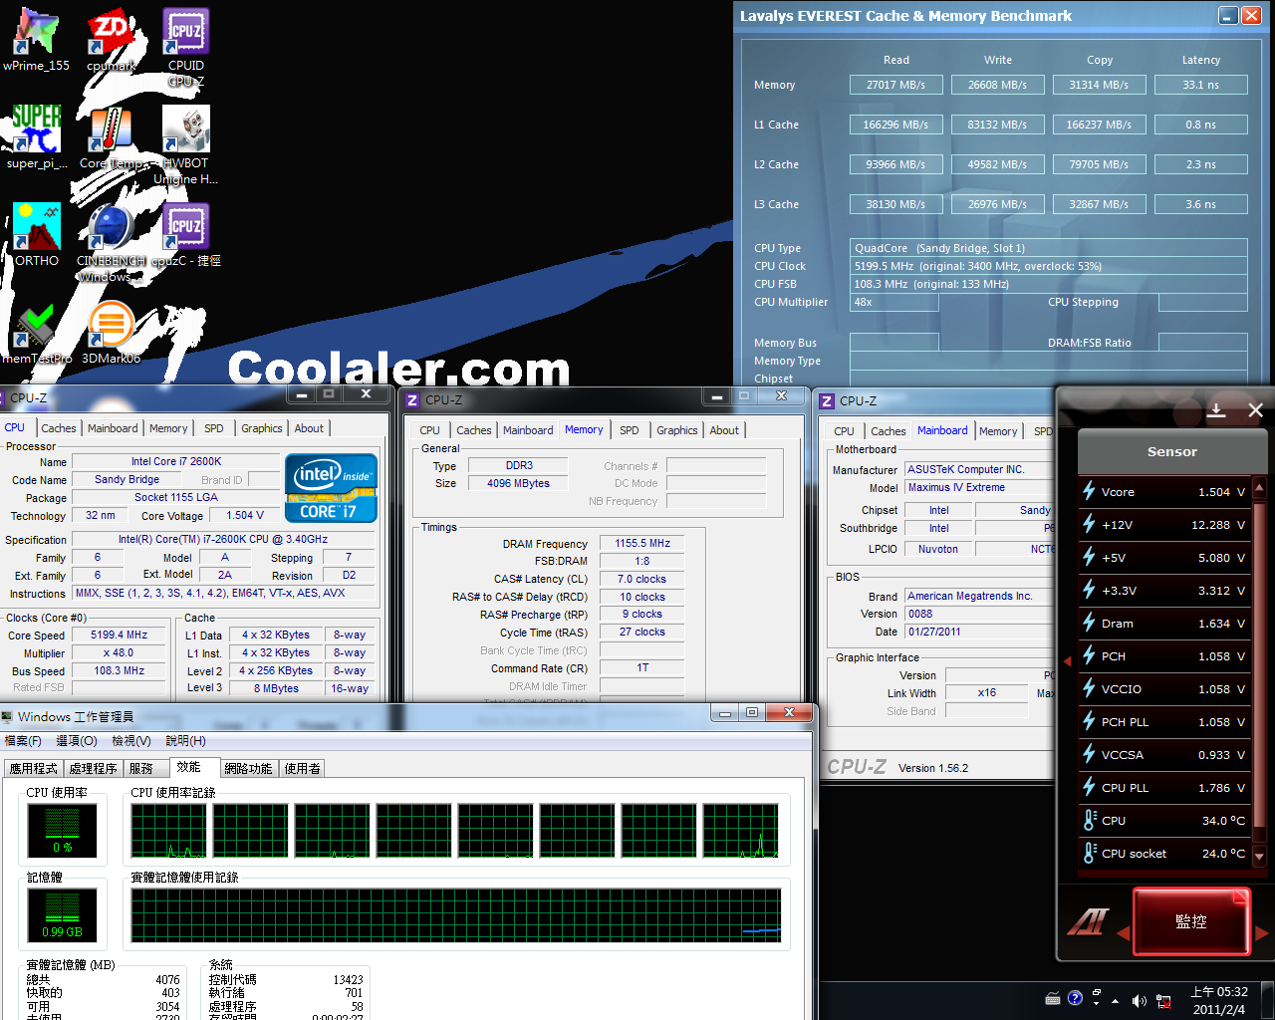Image resolution: width=1275 pixels, height=1020 pixels.
Task: Click the Memory Read 27017 MB/s field in EVEREST
Action: 896,85
